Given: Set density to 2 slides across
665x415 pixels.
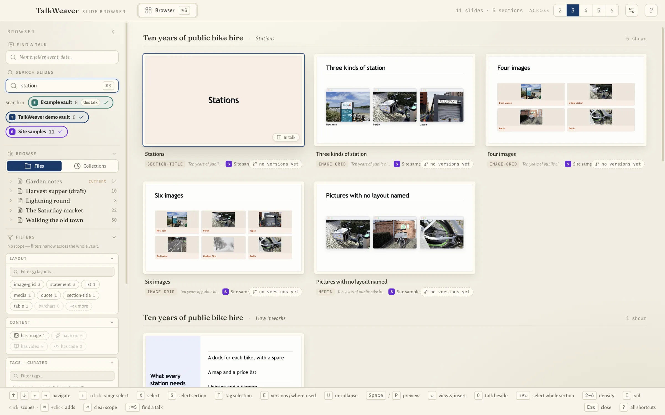Looking at the screenshot, I should click(x=560, y=11).
